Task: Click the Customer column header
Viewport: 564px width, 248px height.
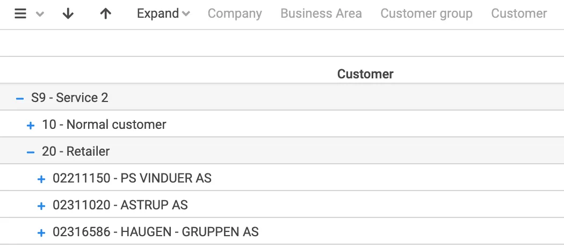Action: coord(365,74)
